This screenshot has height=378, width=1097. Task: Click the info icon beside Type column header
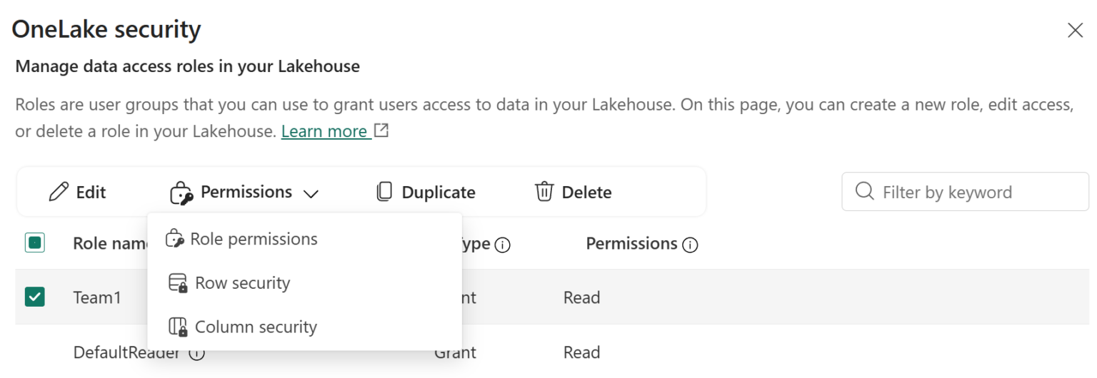(x=503, y=245)
